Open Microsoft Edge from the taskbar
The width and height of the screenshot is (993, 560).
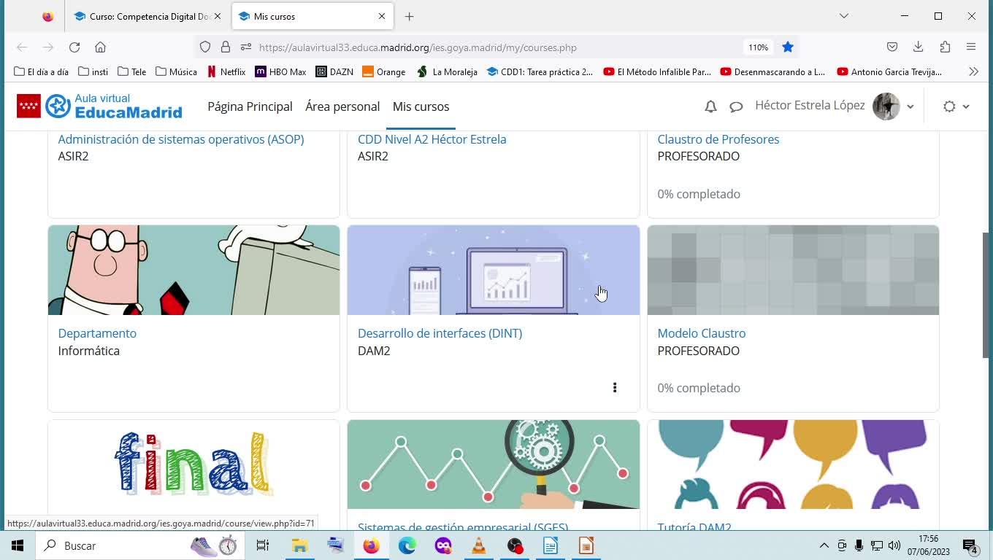pyautogui.click(x=407, y=545)
